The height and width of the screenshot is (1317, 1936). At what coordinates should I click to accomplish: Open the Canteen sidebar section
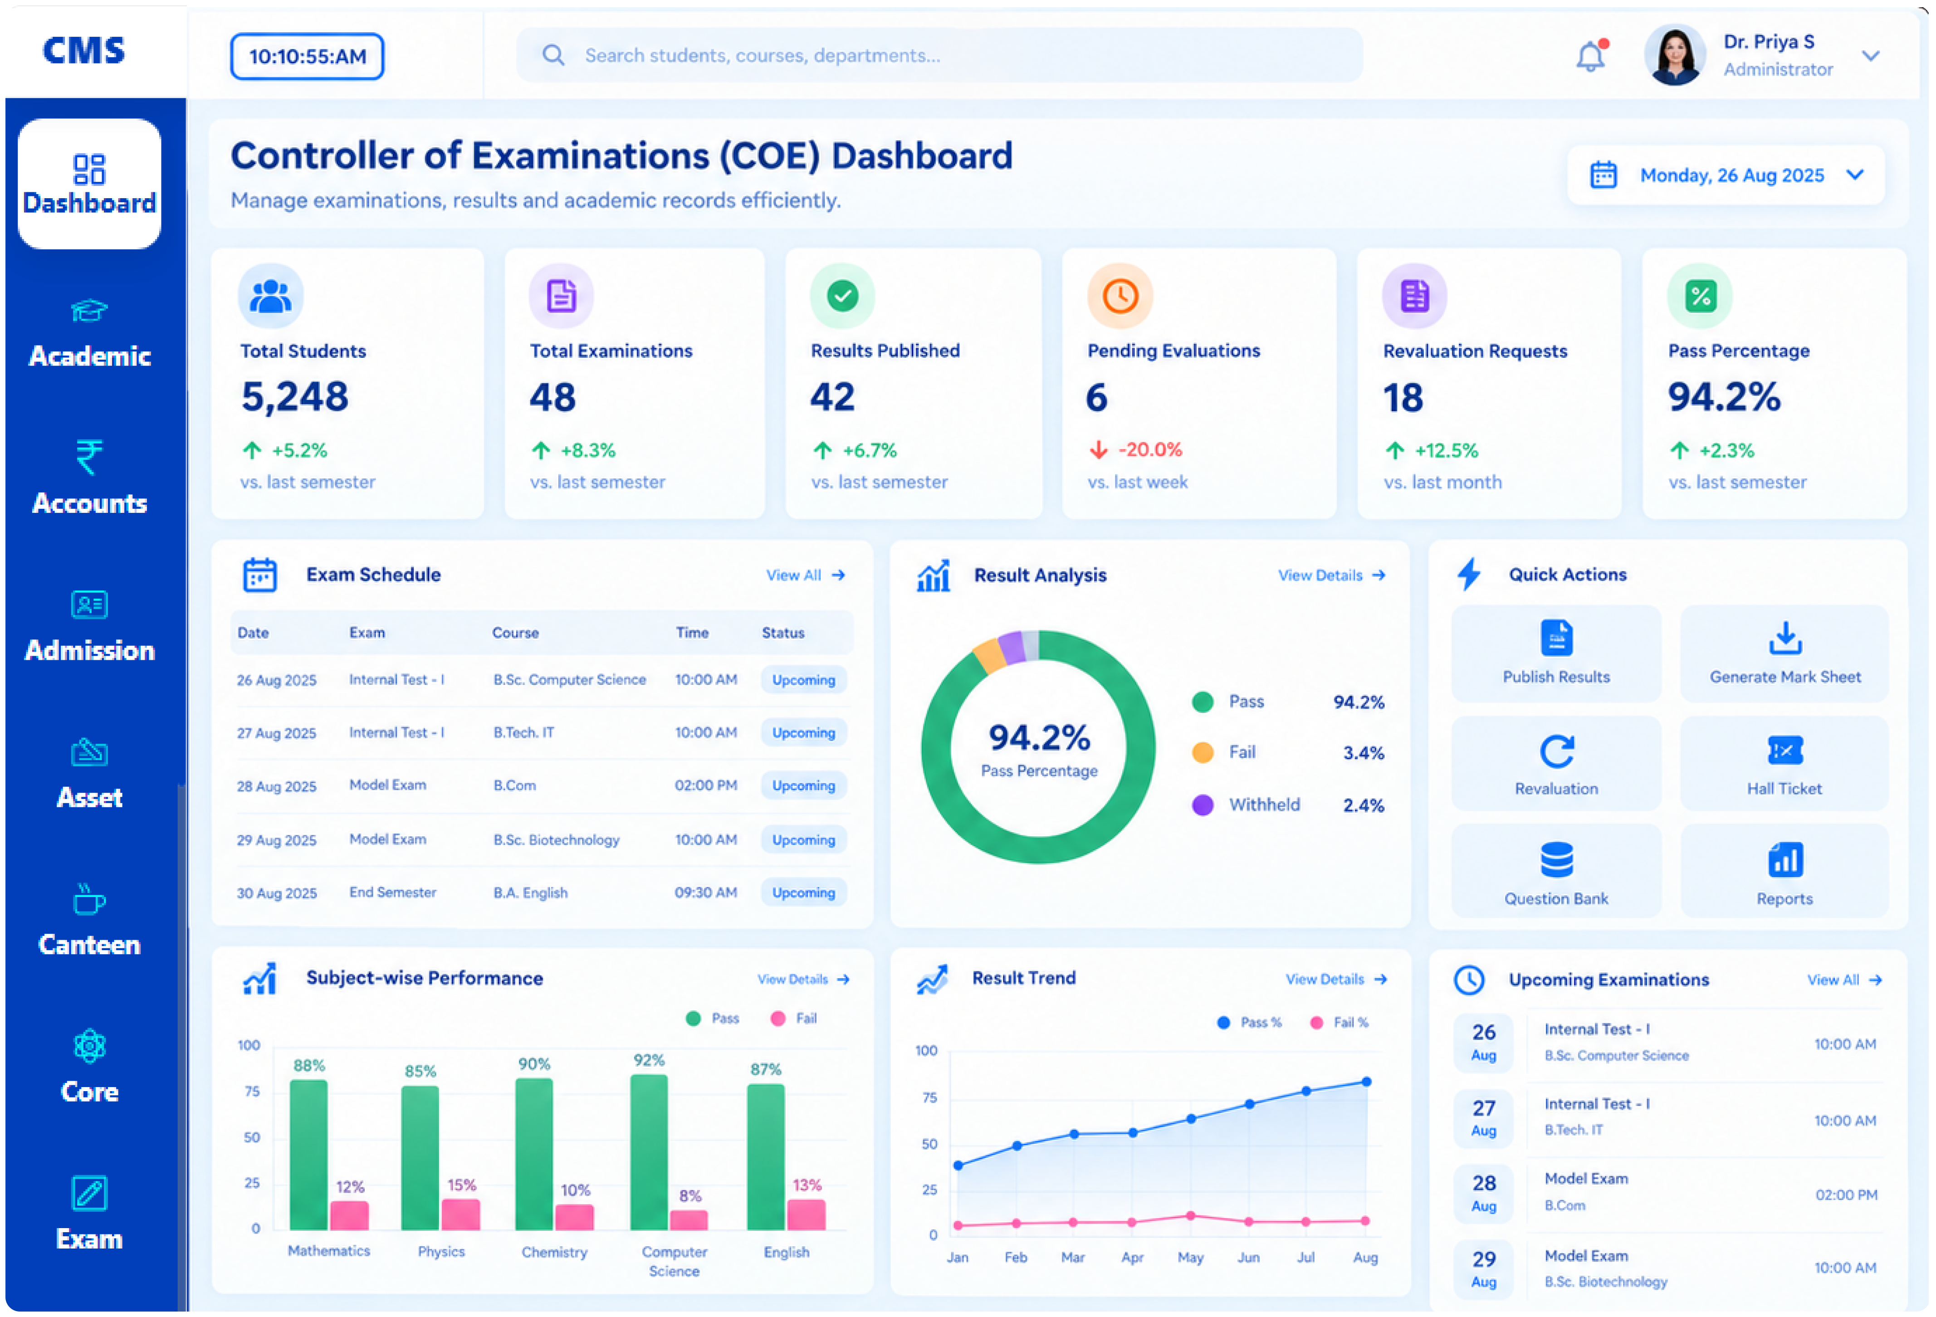pos(89,922)
